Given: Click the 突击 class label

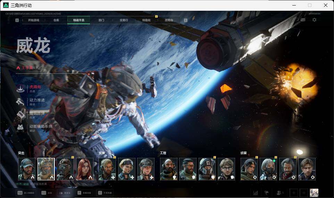Looking at the screenshot, I should 21,153.
